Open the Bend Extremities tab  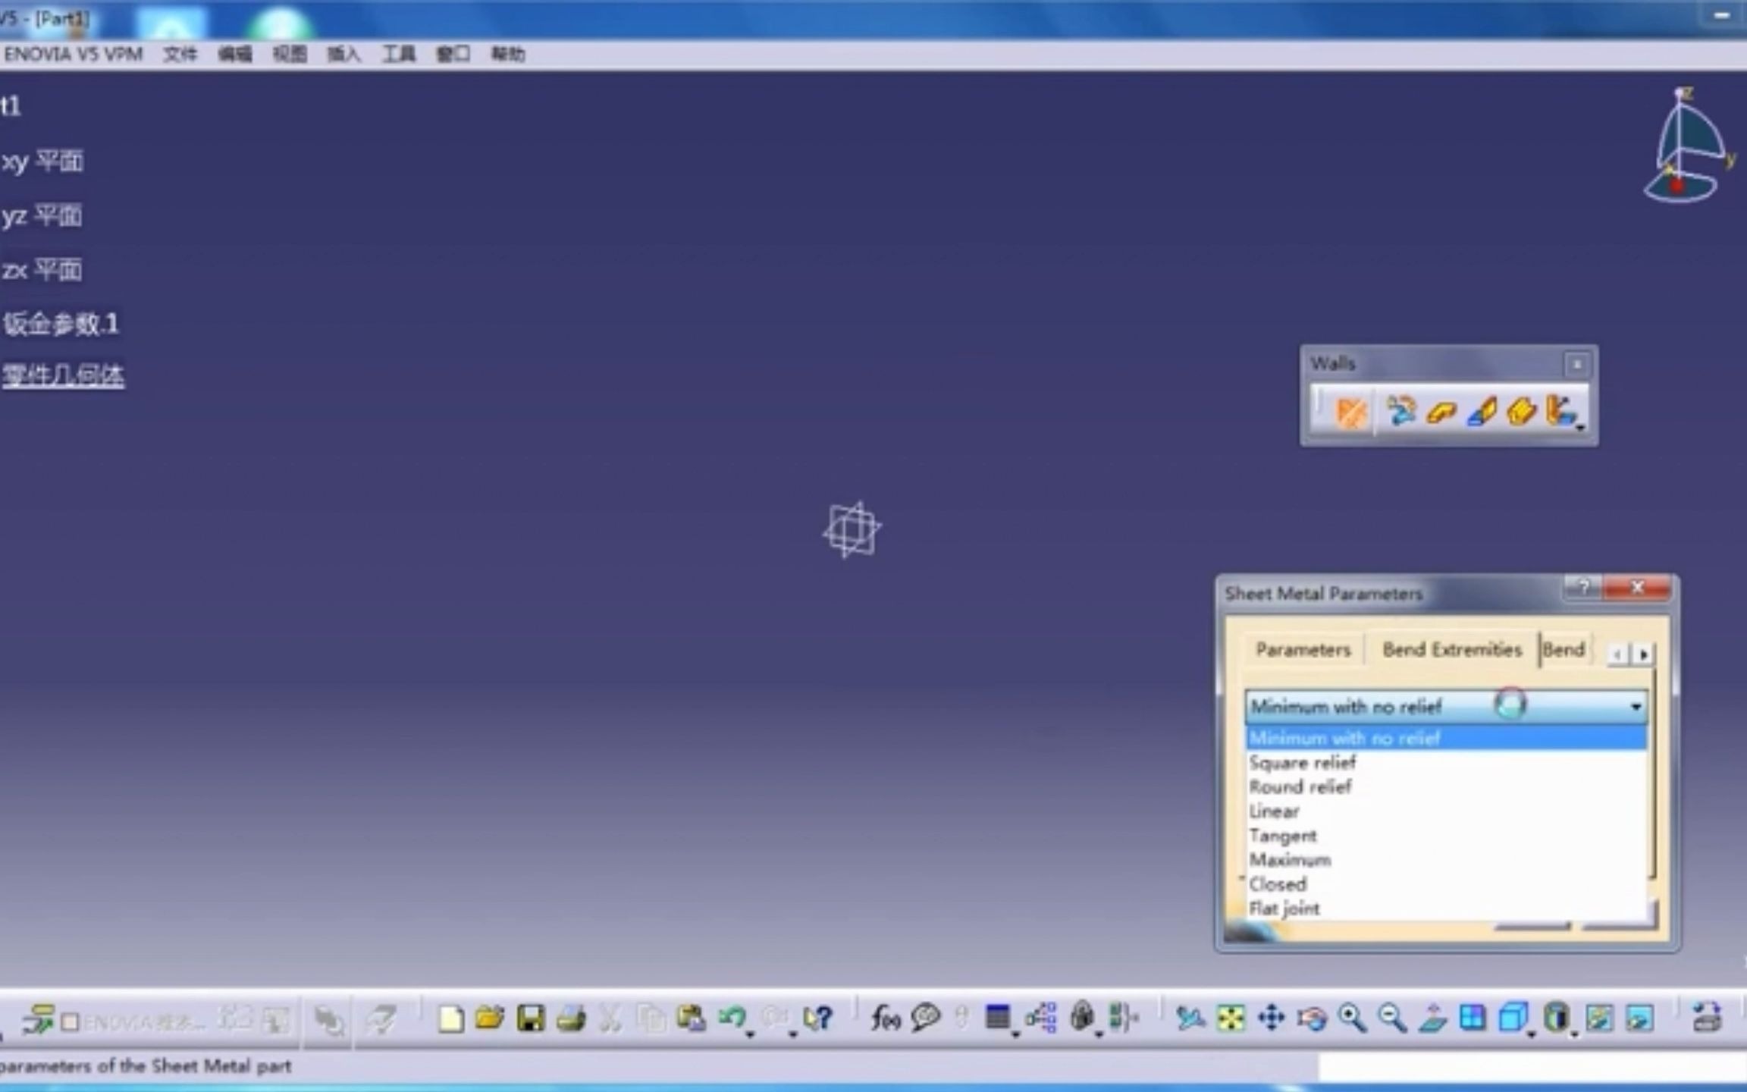point(1451,650)
